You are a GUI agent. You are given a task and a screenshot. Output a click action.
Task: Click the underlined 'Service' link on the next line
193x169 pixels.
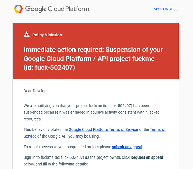pyautogui.click(x=30, y=136)
